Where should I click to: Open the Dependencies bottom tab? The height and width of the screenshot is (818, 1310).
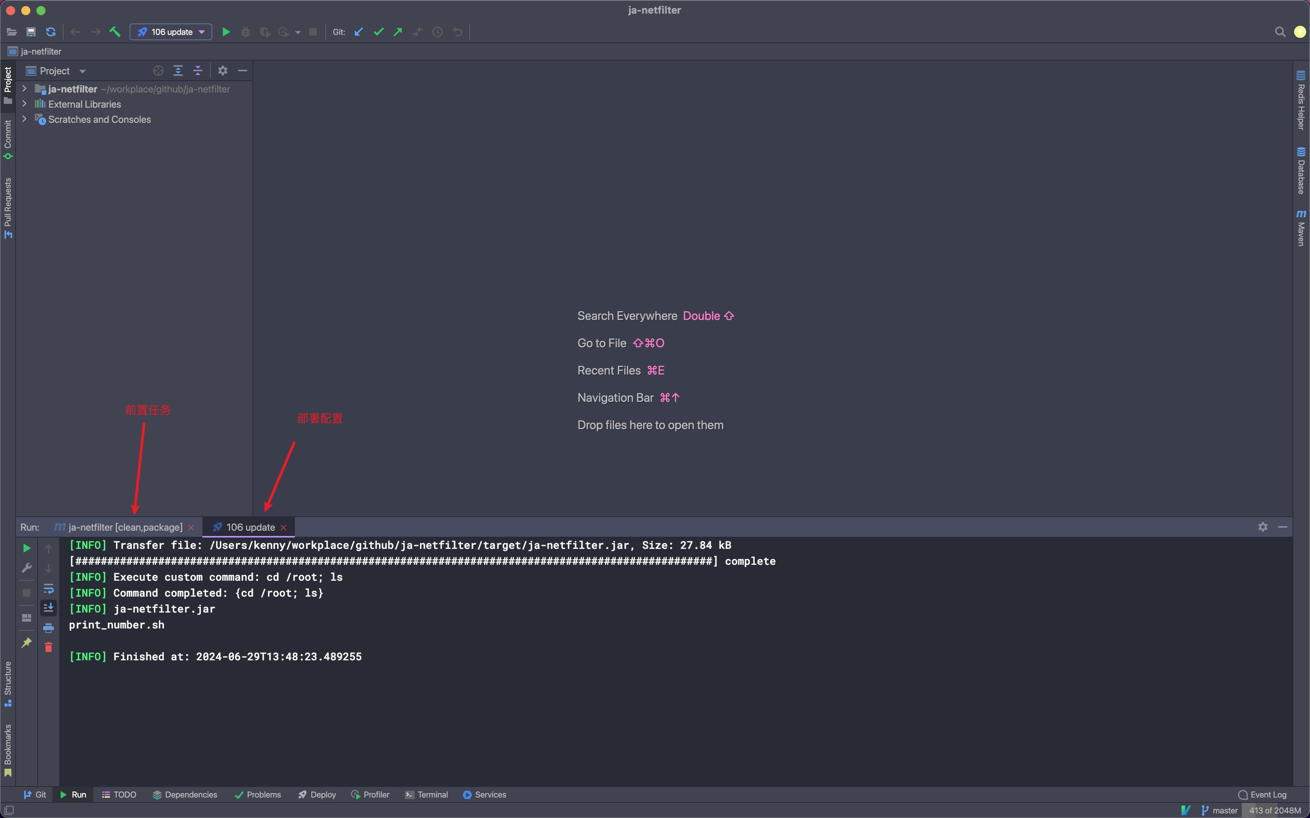tap(185, 794)
